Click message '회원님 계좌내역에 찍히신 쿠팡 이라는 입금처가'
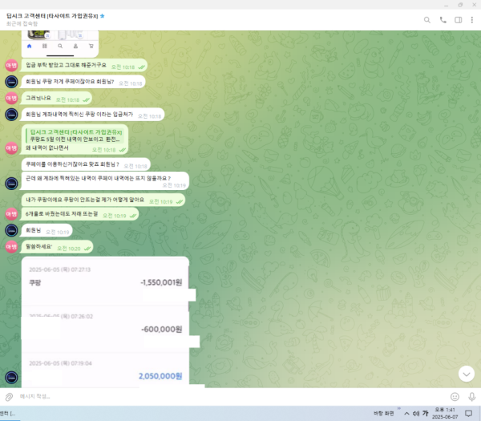This screenshot has width=481, height=421. [x=93, y=115]
